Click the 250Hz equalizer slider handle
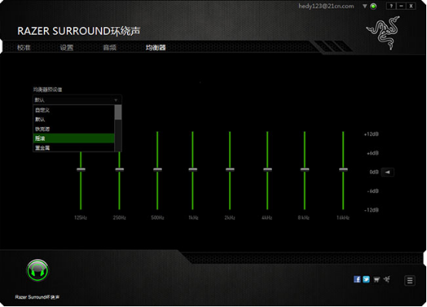Screen dimensions: 427x307 pyautogui.click(x=119, y=169)
